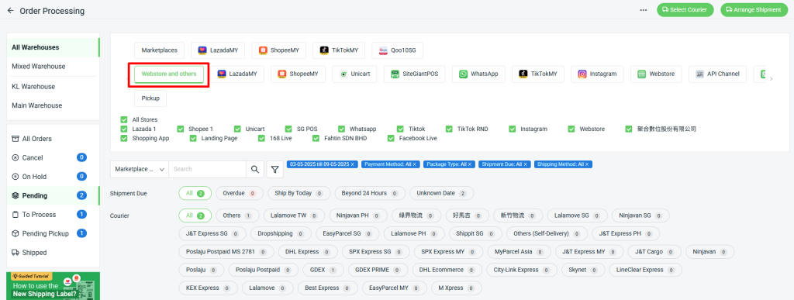Viewport: 794px width, 300px height.
Task: Open the funnel filter icon
Action: (x=274, y=170)
